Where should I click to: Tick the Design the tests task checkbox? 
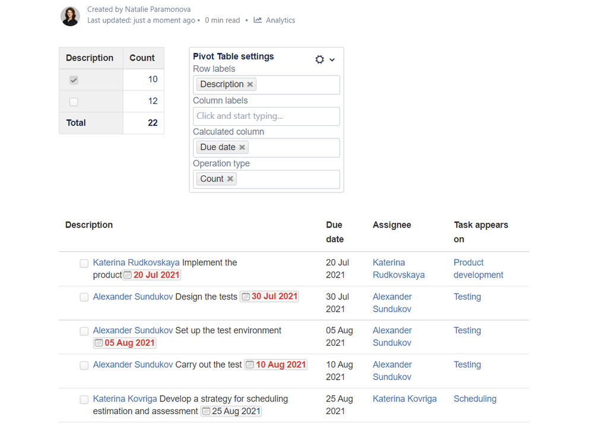(x=84, y=297)
